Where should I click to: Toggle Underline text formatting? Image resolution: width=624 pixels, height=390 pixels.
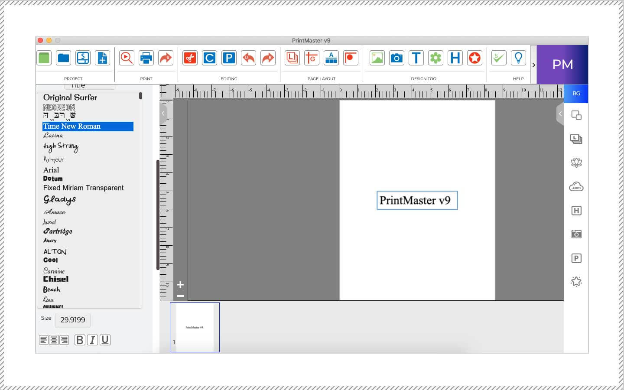click(x=105, y=340)
